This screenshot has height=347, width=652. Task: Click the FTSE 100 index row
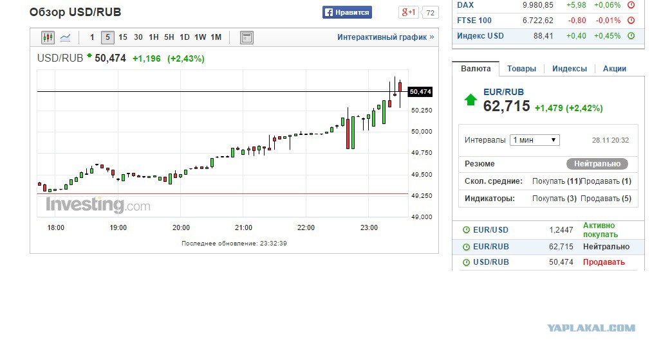tap(546, 21)
